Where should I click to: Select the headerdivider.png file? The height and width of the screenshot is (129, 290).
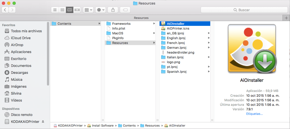(185, 53)
